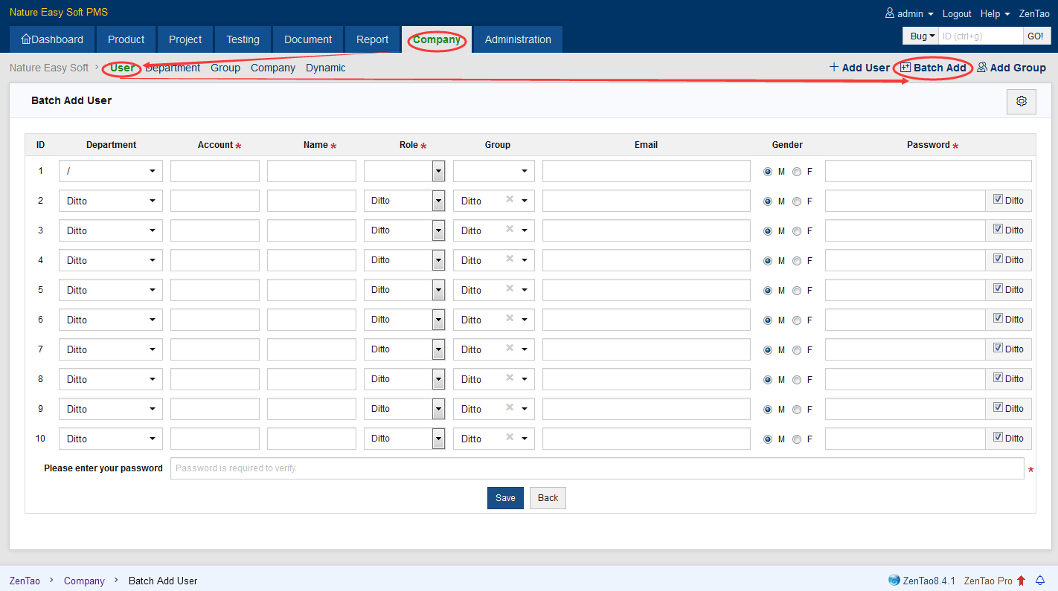Click the Account field in row 1
The height and width of the screenshot is (591, 1058).
(214, 171)
